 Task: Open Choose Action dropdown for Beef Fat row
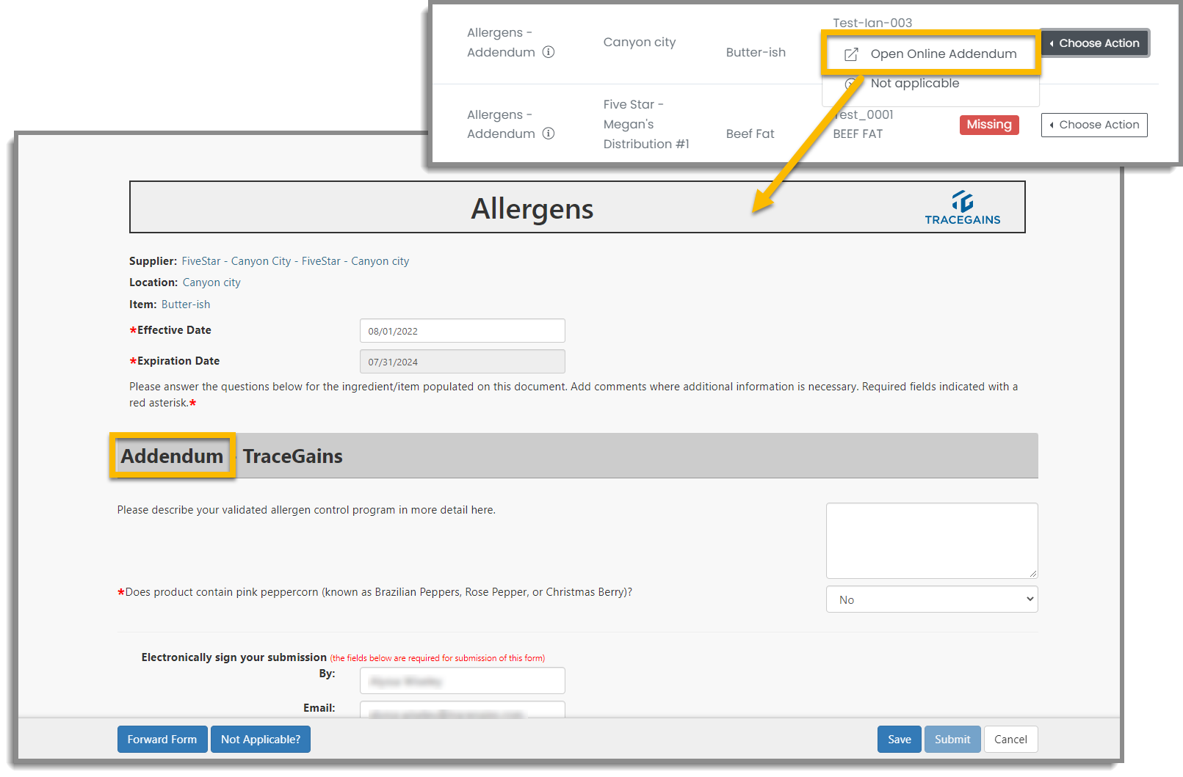[1094, 125]
